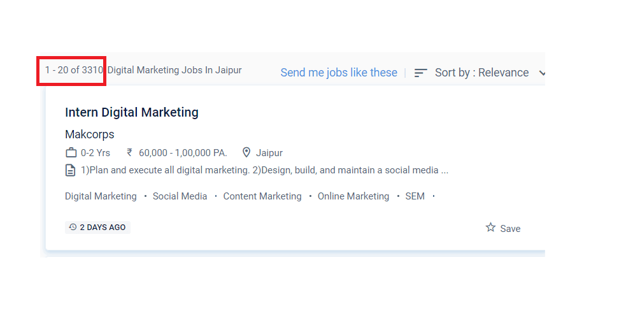The width and height of the screenshot is (640, 318).
Task: Click the Send me jobs like these link
Action: point(339,73)
